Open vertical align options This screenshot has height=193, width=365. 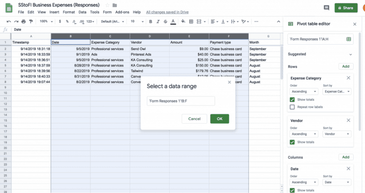tap(224, 21)
